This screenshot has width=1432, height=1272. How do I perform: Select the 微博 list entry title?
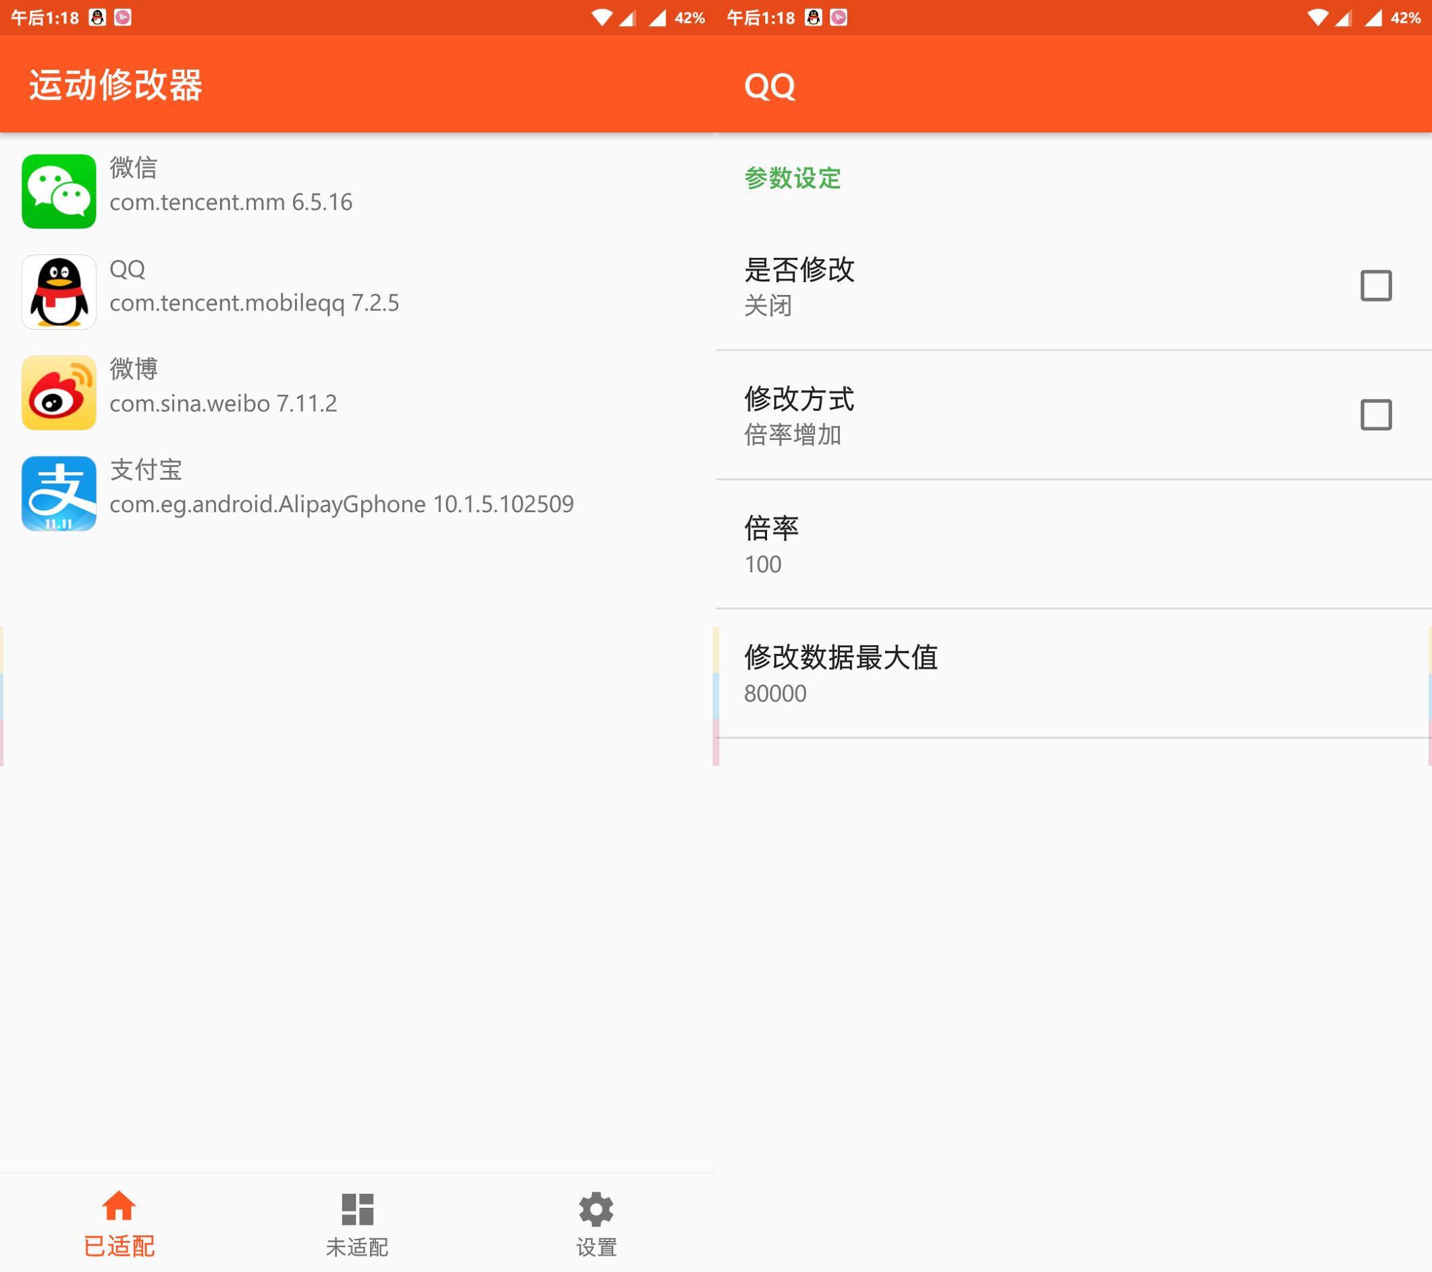pyautogui.click(x=134, y=368)
